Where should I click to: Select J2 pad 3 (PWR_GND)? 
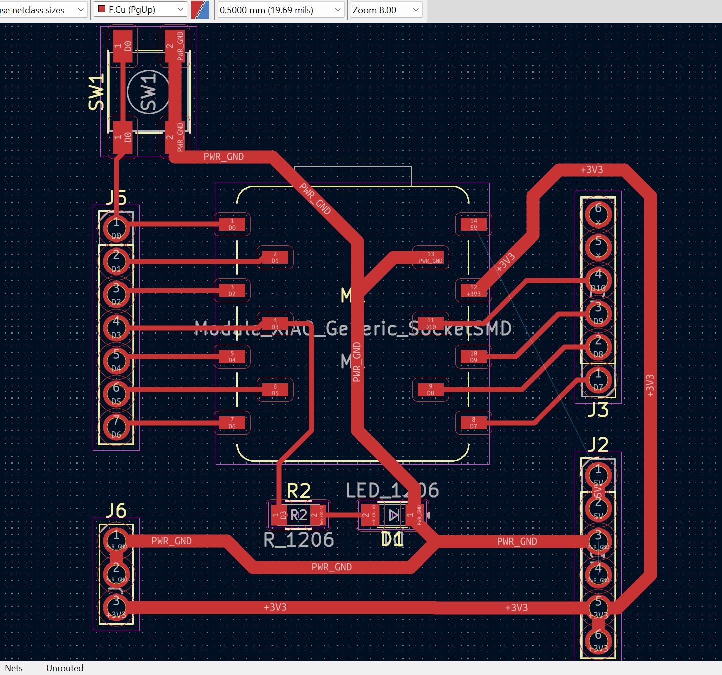pyautogui.click(x=598, y=541)
